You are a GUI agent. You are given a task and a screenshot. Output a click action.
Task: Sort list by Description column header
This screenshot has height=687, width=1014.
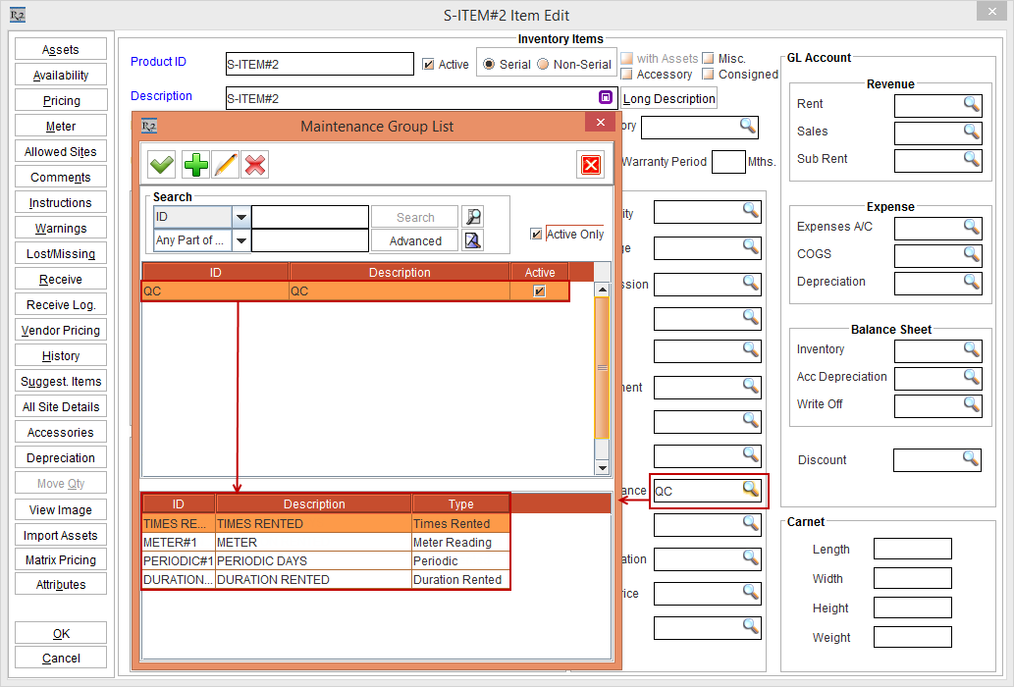pyautogui.click(x=400, y=272)
